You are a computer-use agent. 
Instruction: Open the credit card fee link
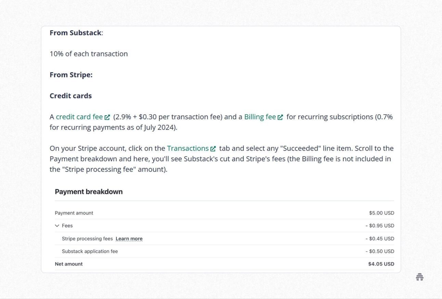[x=79, y=117]
